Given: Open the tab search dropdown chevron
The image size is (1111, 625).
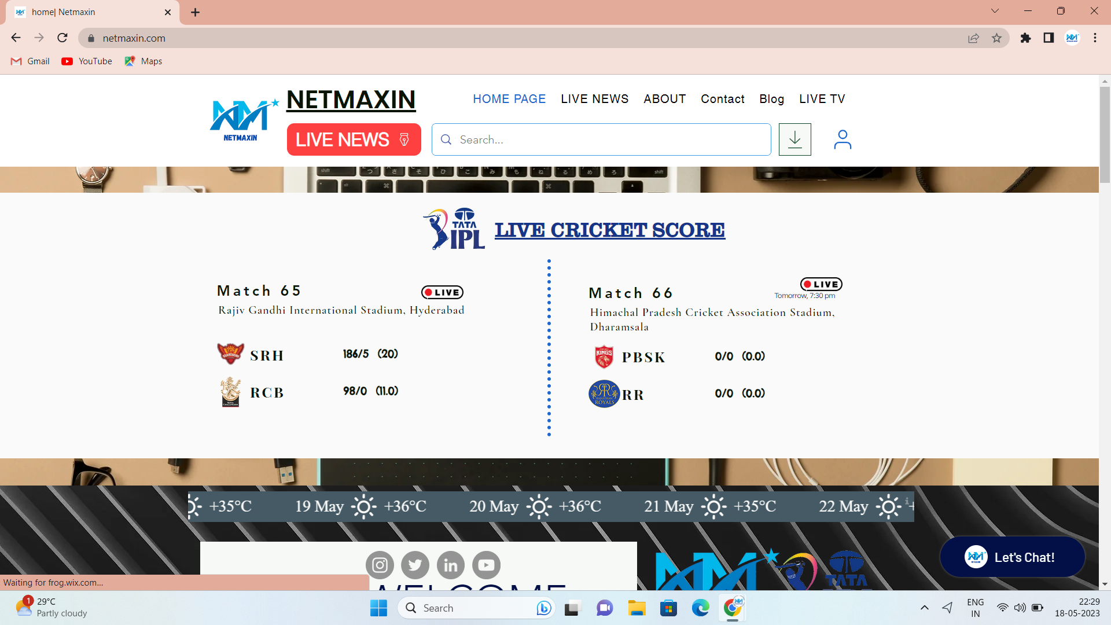Looking at the screenshot, I should pos(995,11).
